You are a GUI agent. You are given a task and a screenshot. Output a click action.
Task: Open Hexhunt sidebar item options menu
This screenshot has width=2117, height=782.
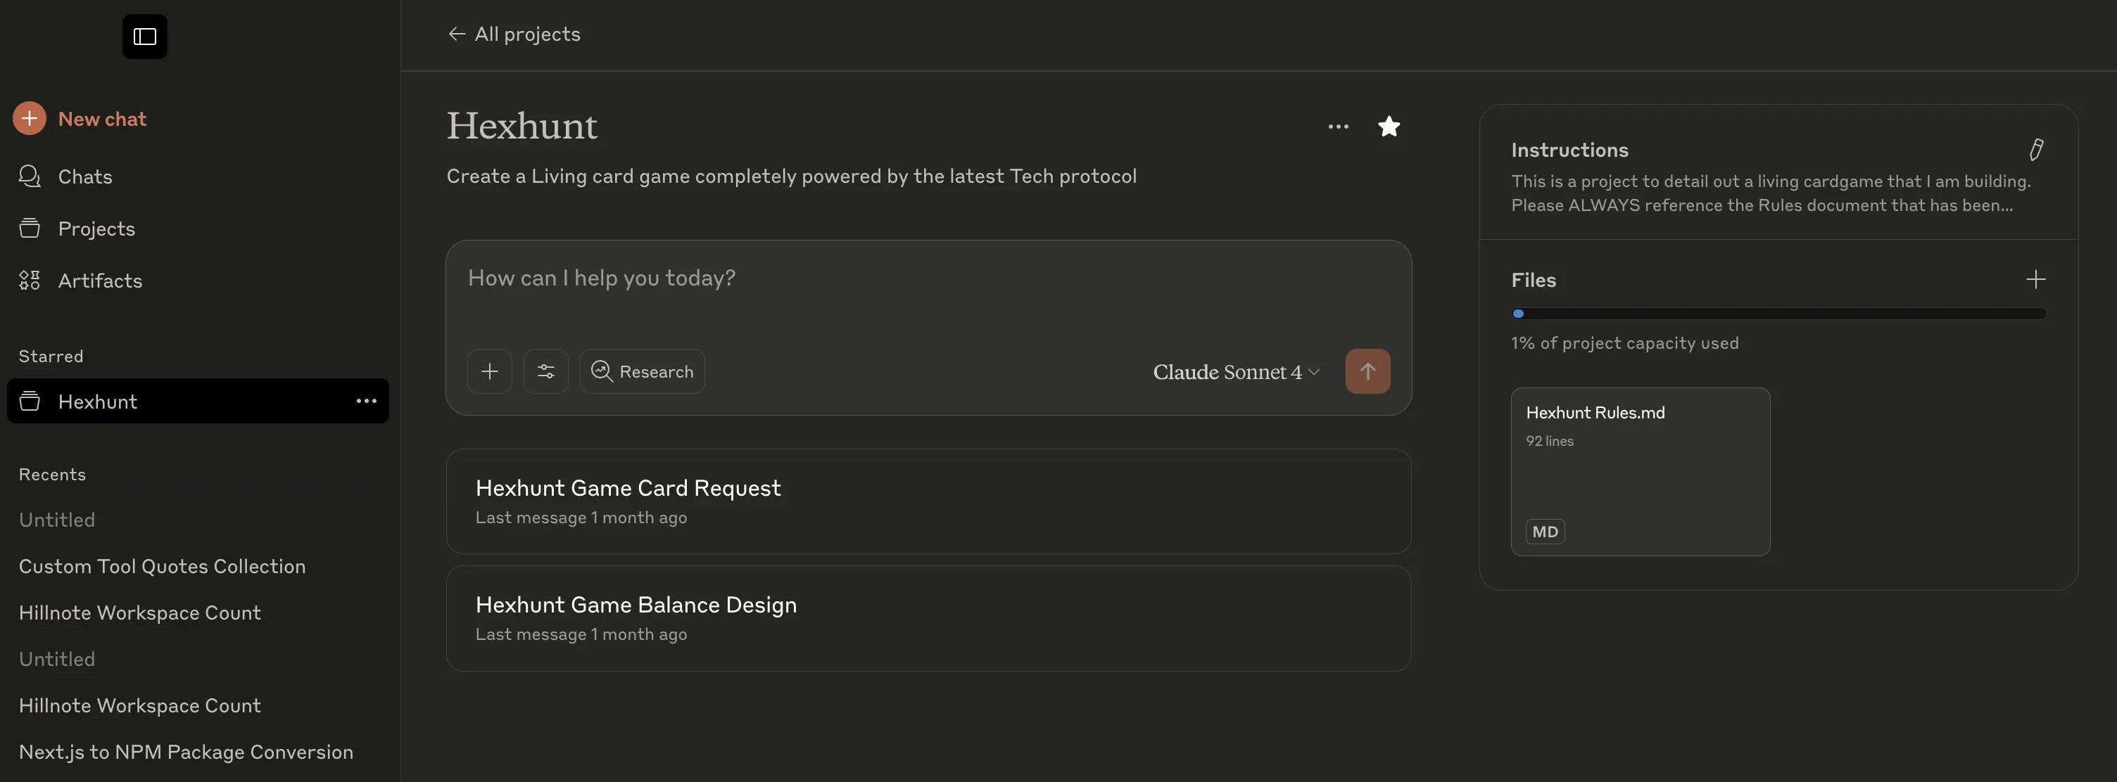point(367,401)
